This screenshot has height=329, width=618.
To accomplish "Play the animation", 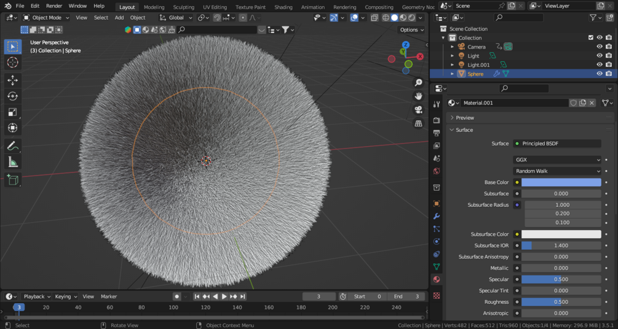I will tap(224, 296).
